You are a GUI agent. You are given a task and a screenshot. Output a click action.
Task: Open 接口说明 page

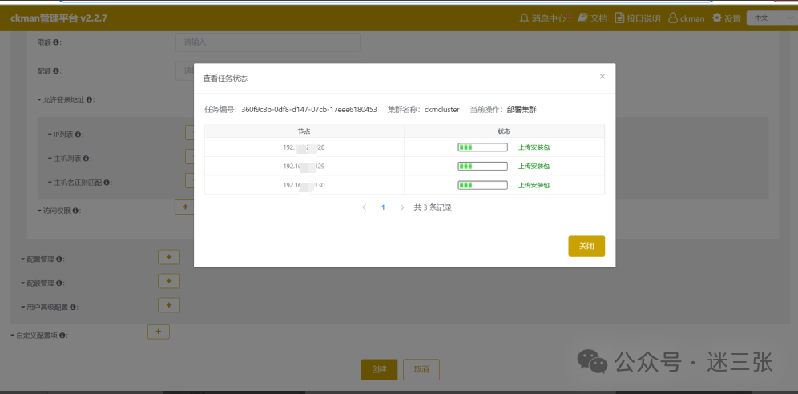click(x=638, y=18)
